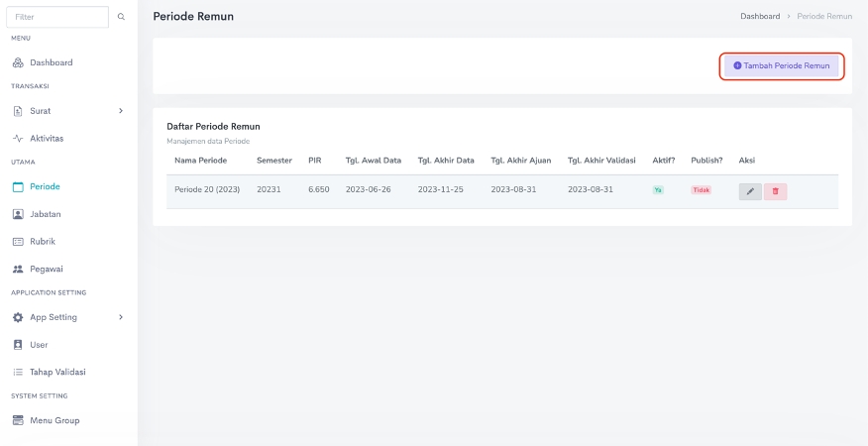Click the Aktivitas pulse icon
The width and height of the screenshot is (868, 446).
[x=18, y=139]
